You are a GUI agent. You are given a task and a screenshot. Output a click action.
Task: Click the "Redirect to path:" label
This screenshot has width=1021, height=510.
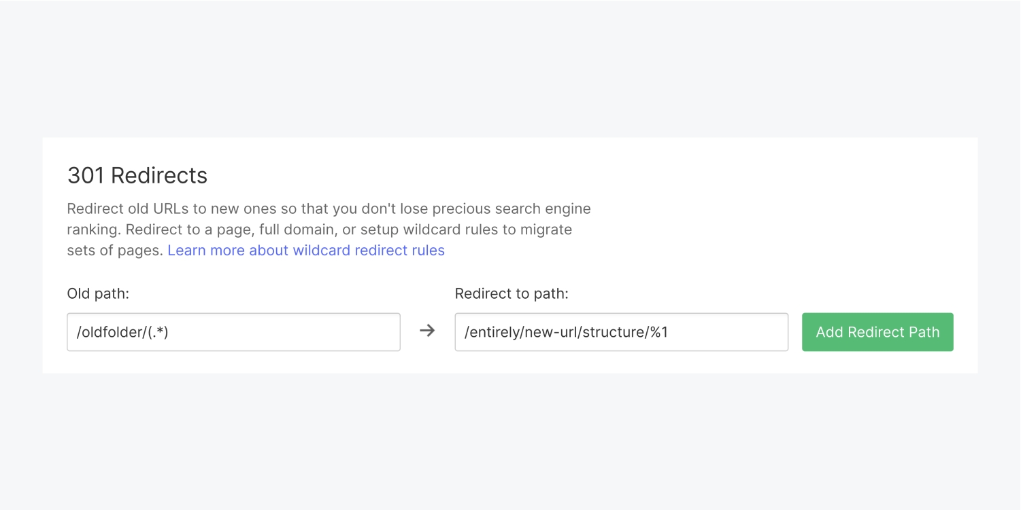[x=512, y=294]
